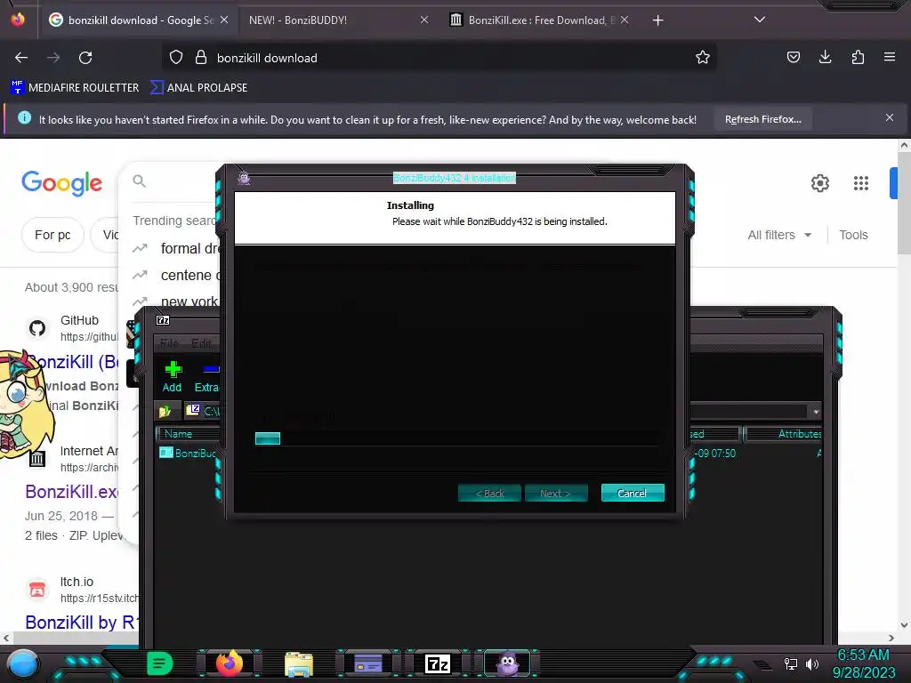
Task: Click the 7-Zip taskbar icon
Action: (438, 663)
